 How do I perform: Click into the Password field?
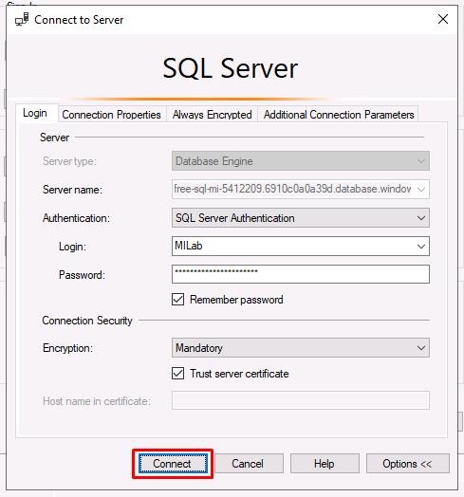pos(301,274)
